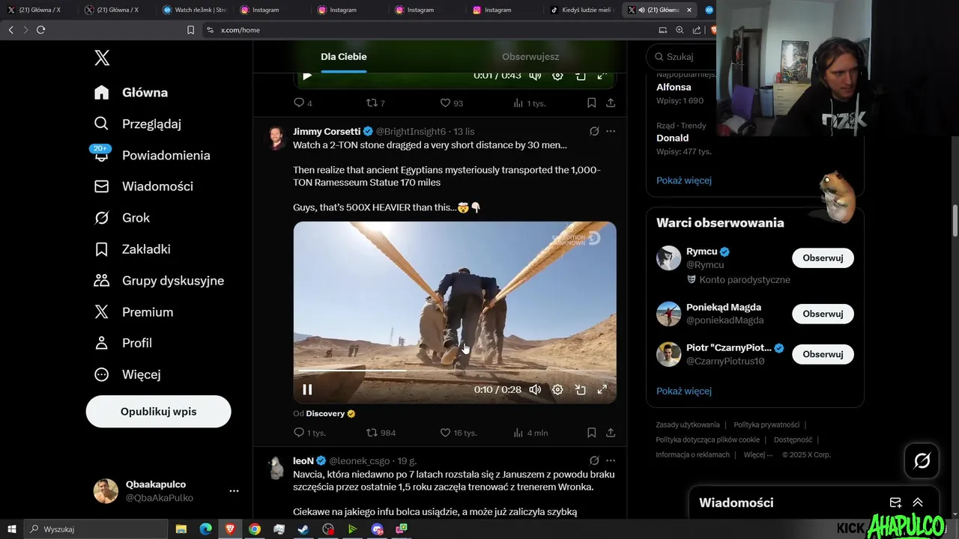Viewport: 959px width, 539px height.
Task: Open Zakładki bookmarks
Action: [x=132, y=249]
